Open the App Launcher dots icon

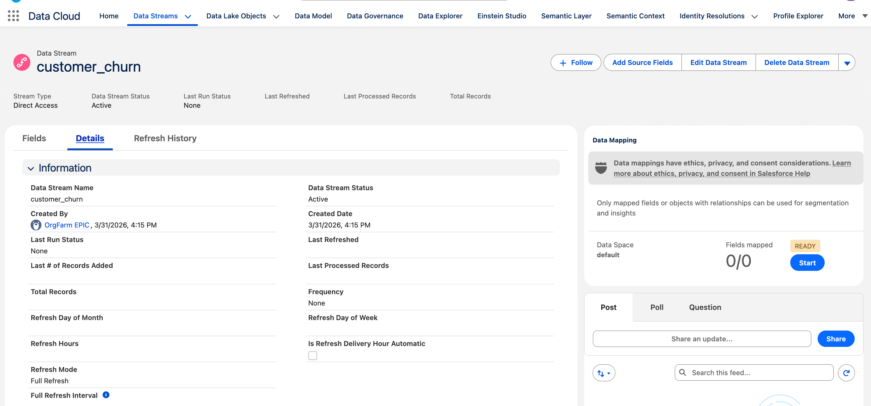[13, 16]
